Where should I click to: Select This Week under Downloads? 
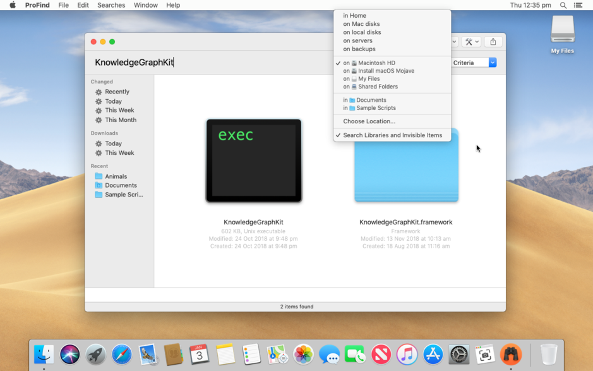(119, 153)
